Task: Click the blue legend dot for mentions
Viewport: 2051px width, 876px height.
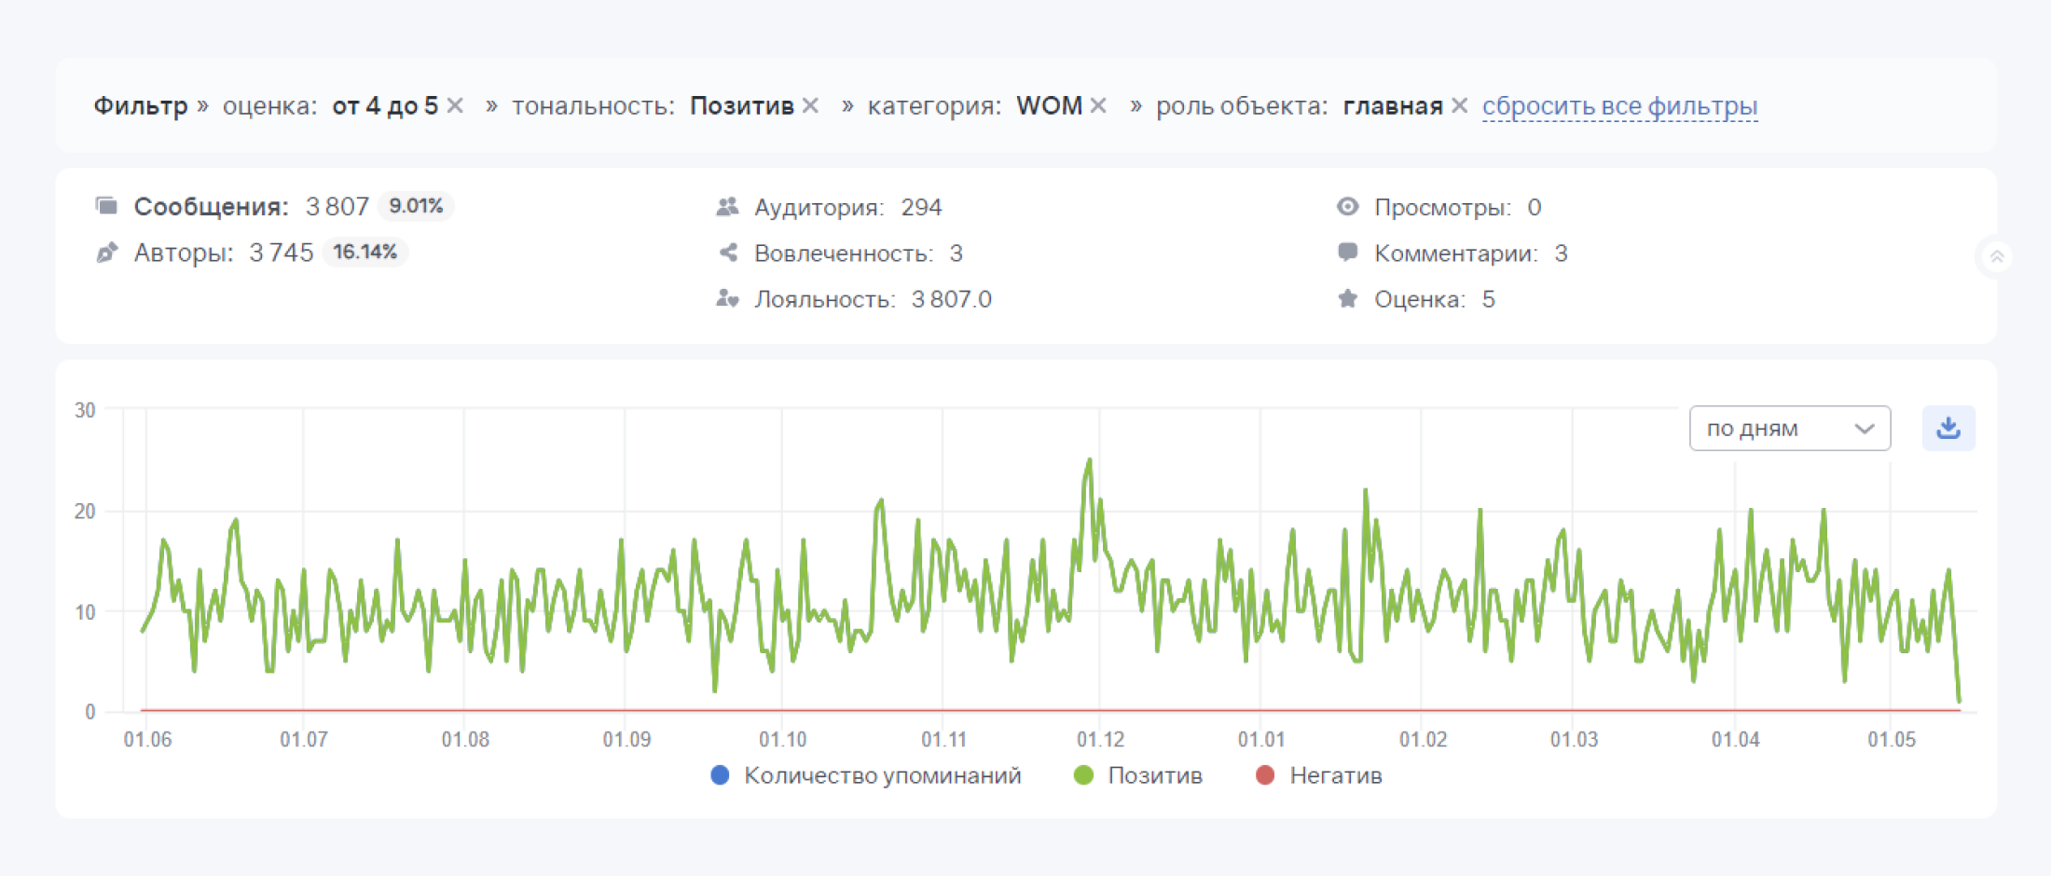Action: tap(720, 775)
